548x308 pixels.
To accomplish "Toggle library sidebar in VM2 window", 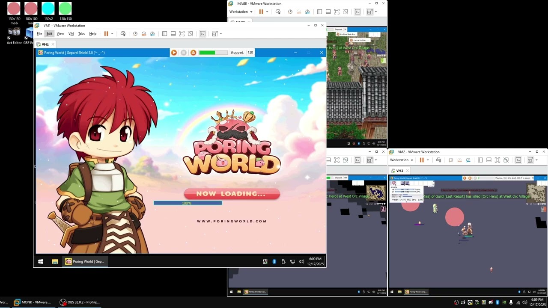I will [480, 160].
